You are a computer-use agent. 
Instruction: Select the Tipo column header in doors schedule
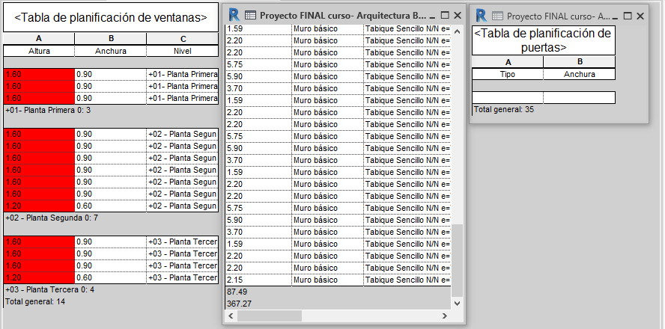pos(507,74)
